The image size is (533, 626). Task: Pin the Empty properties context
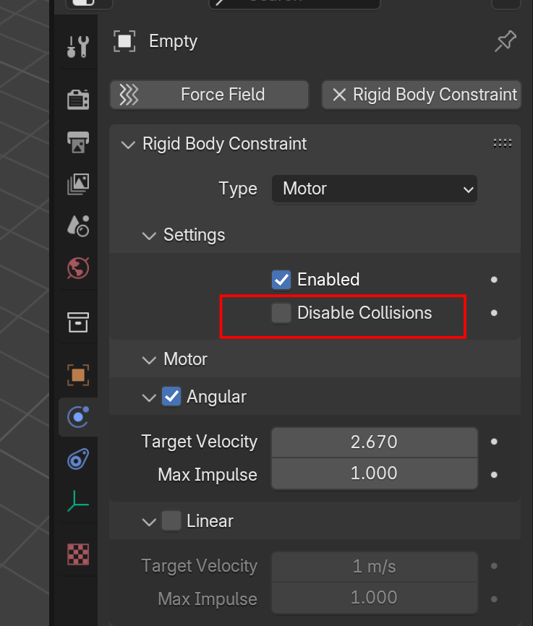[505, 41]
